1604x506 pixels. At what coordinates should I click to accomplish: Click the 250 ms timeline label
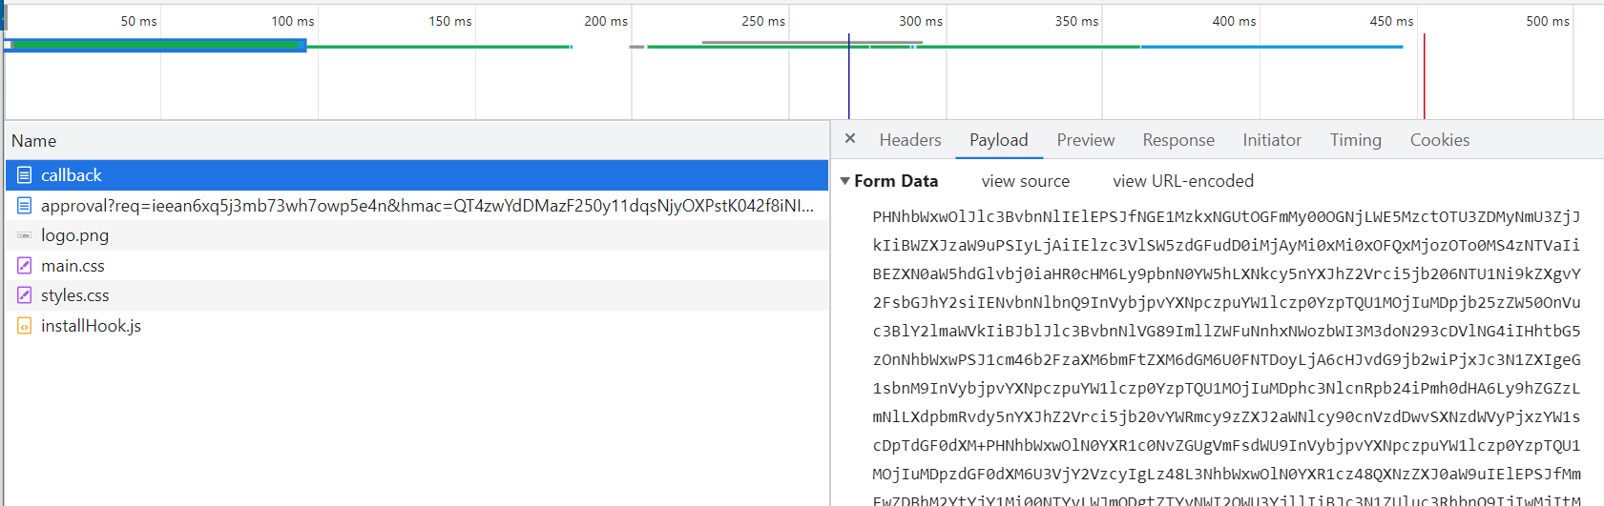tap(763, 21)
